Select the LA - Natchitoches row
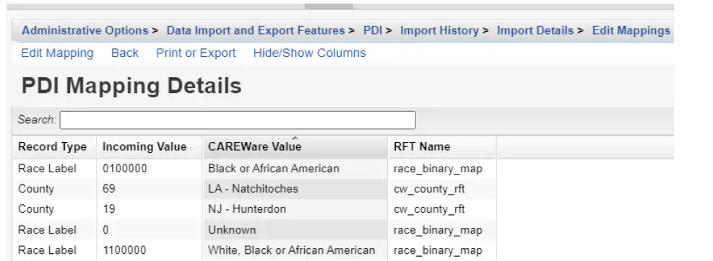The height and width of the screenshot is (261, 713). pyautogui.click(x=254, y=189)
